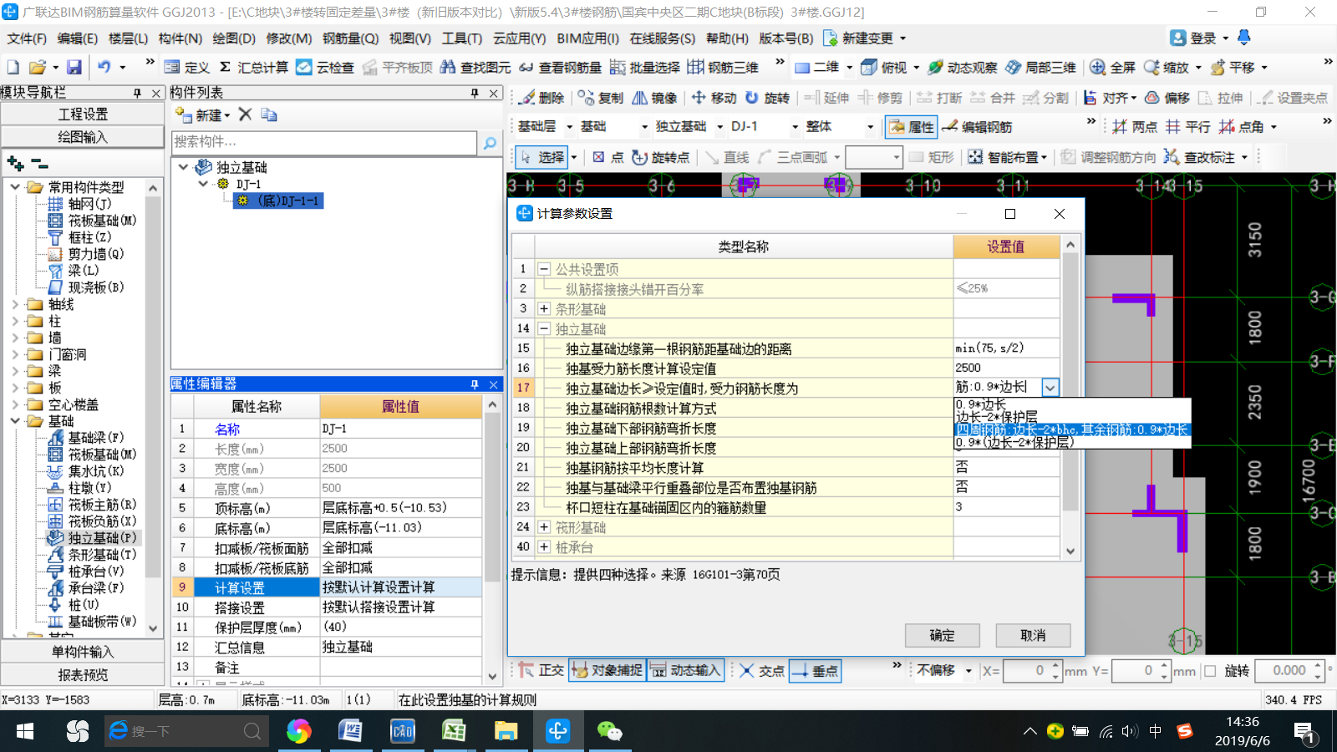Save the project with the disk icon

74,67
